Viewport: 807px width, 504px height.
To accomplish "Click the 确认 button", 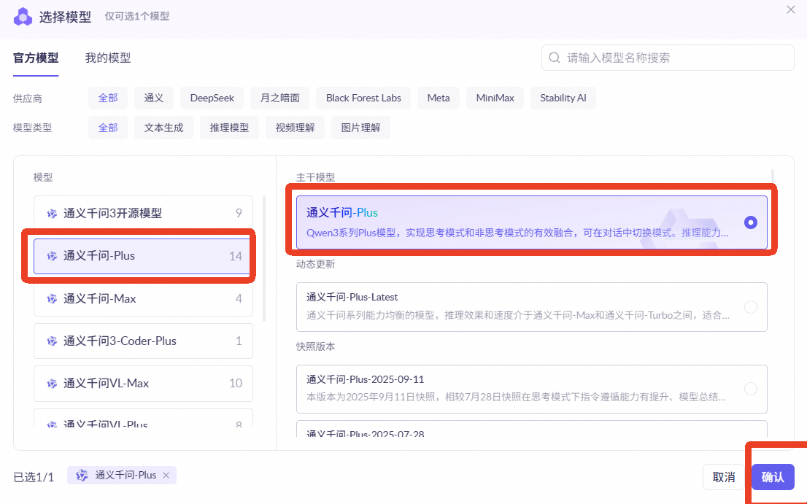I will pyautogui.click(x=773, y=477).
